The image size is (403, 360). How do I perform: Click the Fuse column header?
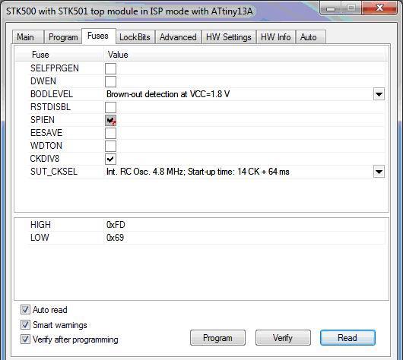coord(40,55)
